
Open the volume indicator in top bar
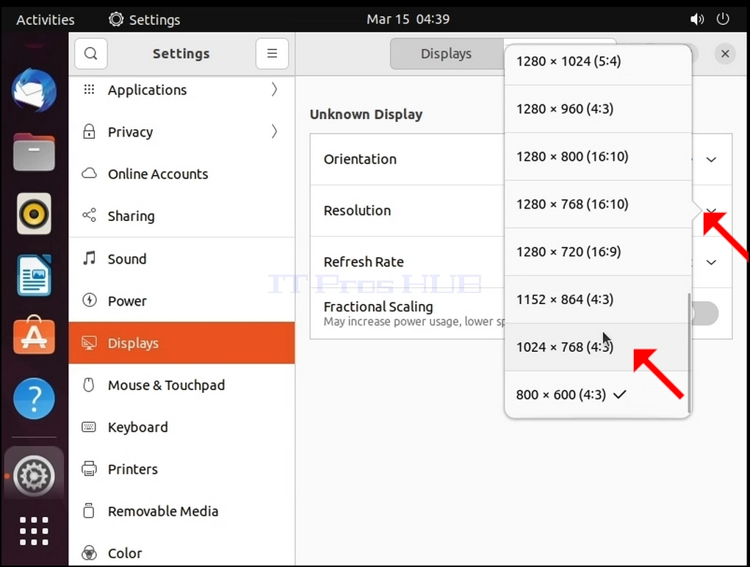pyautogui.click(x=696, y=19)
